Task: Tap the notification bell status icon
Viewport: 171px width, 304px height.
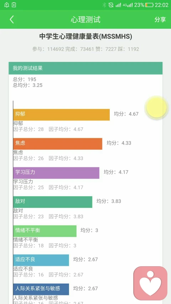Action: 6,5
